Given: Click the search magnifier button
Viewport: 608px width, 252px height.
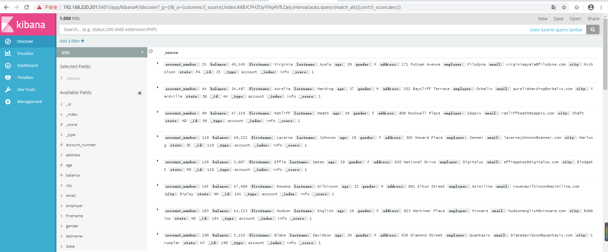Looking at the screenshot, I should [x=592, y=29].
